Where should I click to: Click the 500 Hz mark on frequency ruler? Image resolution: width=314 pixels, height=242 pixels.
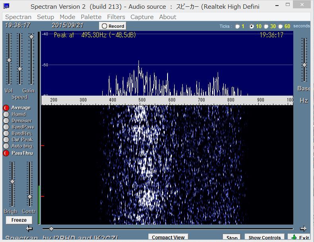pyautogui.click(x=142, y=100)
